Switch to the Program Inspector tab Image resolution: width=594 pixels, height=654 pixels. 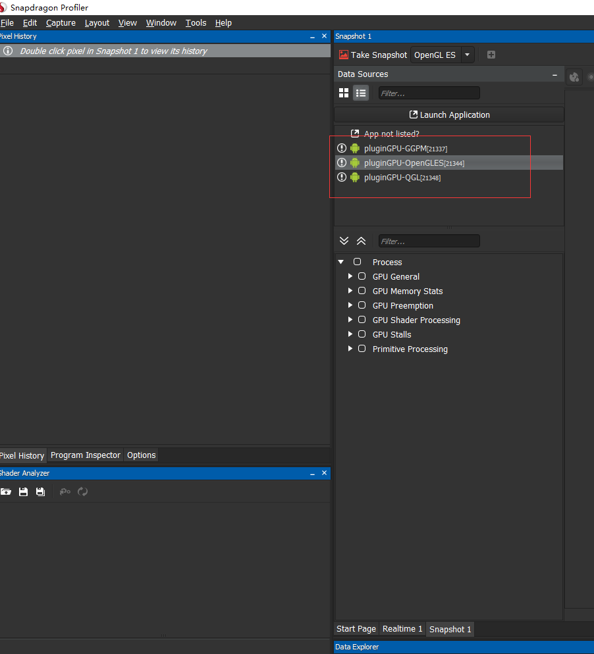coord(86,455)
